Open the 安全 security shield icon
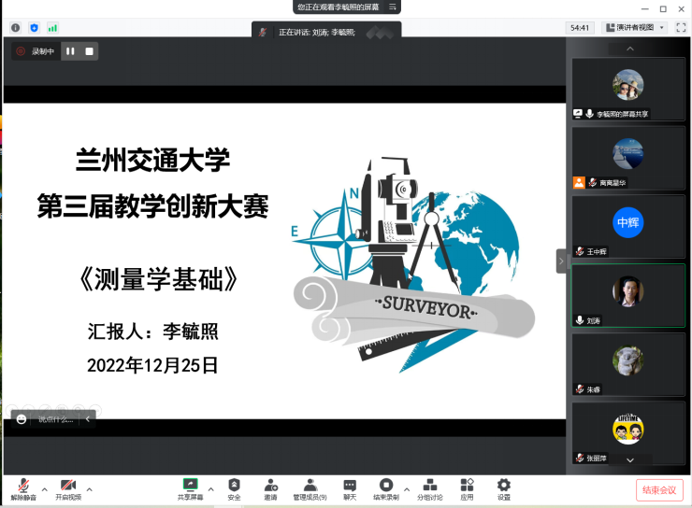The image size is (692, 508). 234,487
